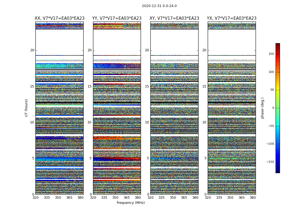This screenshot has width=284, height=216.
Task: Click the YY panel's "10" hour tick label
Action: tap(90, 122)
